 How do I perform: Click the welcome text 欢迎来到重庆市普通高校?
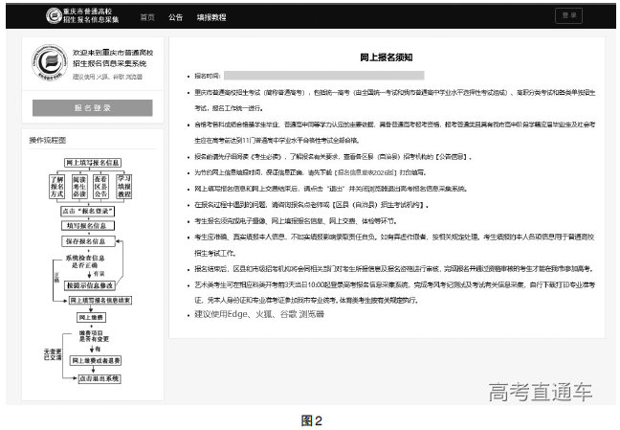[113, 53]
